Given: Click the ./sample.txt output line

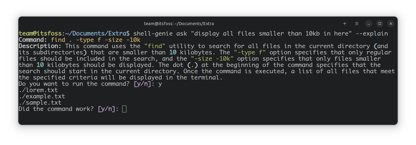Looking at the screenshot, I should click(x=40, y=103).
